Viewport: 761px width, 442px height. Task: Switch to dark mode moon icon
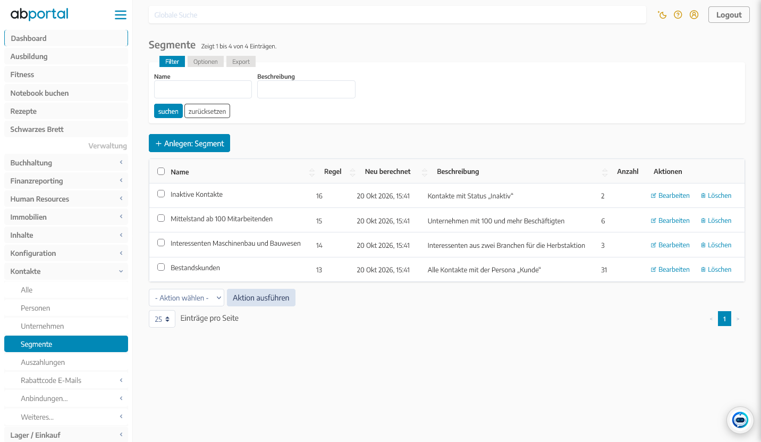[662, 15]
